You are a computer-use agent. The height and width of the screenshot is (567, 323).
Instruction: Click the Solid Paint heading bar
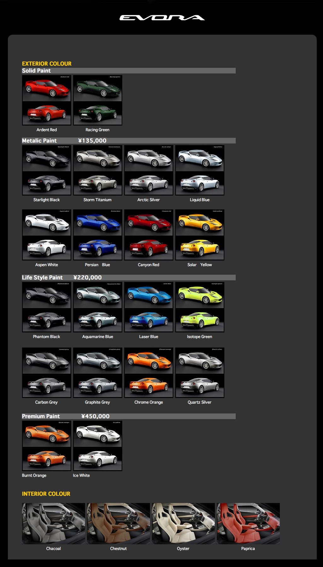pyautogui.click(x=129, y=71)
